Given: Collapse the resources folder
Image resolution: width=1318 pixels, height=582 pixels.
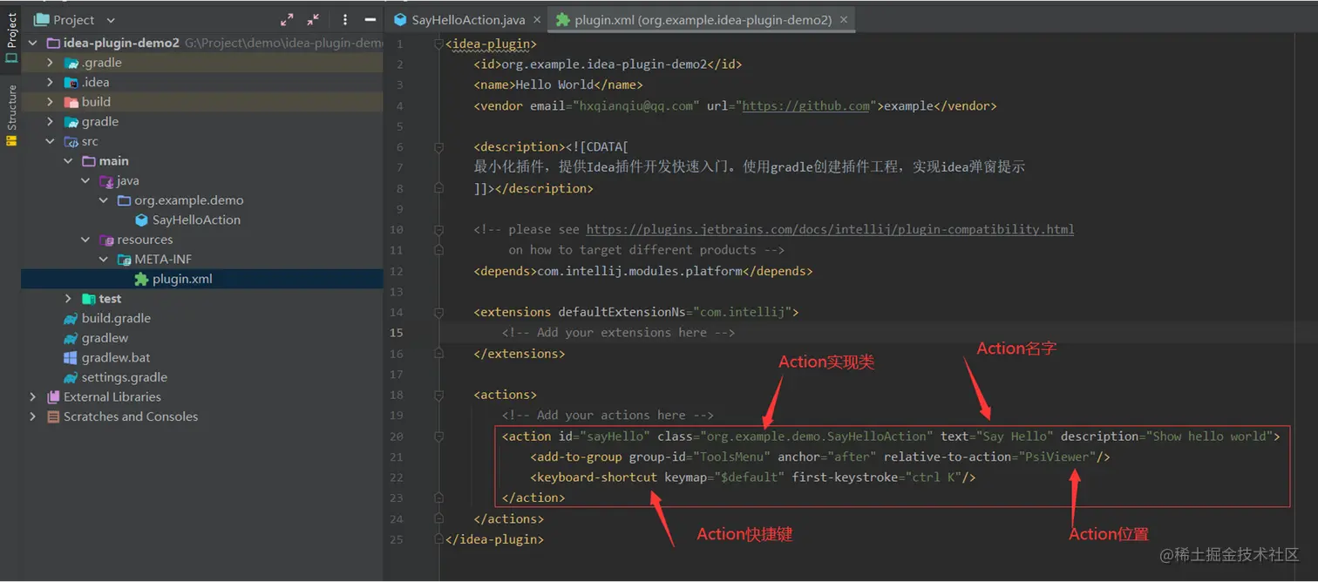Looking at the screenshot, I should (x=85, y=240).
